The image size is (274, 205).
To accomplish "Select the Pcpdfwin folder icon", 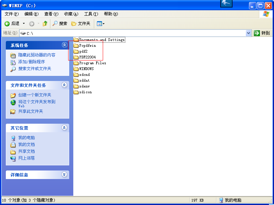I will coord(76,46).
